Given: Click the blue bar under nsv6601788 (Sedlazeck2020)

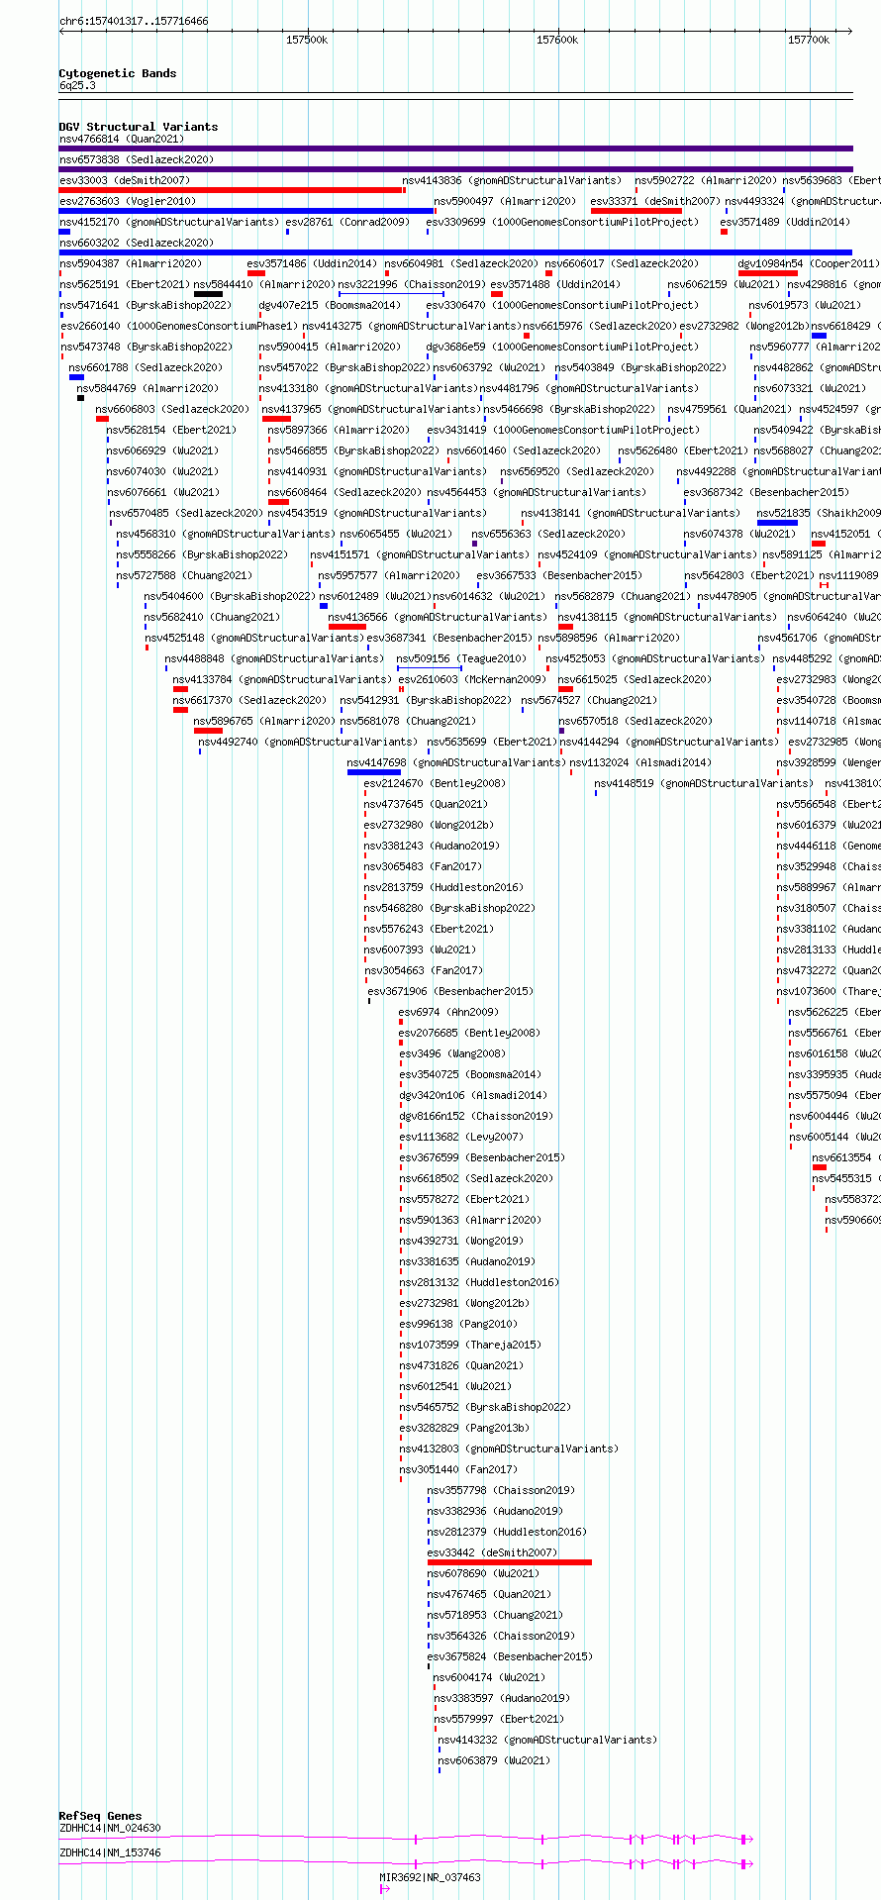Looking at the screenshot, I should tap(76, 377).
